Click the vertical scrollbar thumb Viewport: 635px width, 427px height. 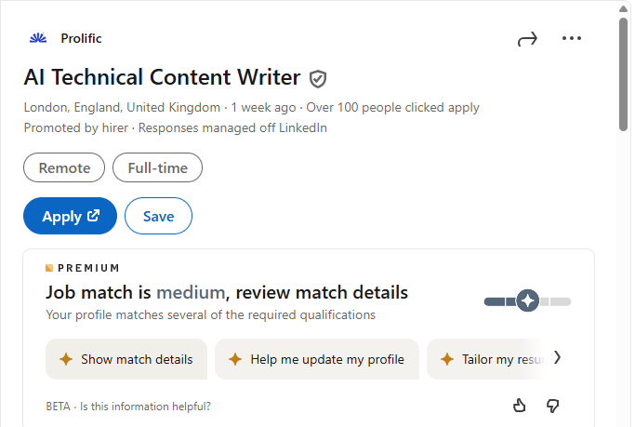tap(625, 74)
